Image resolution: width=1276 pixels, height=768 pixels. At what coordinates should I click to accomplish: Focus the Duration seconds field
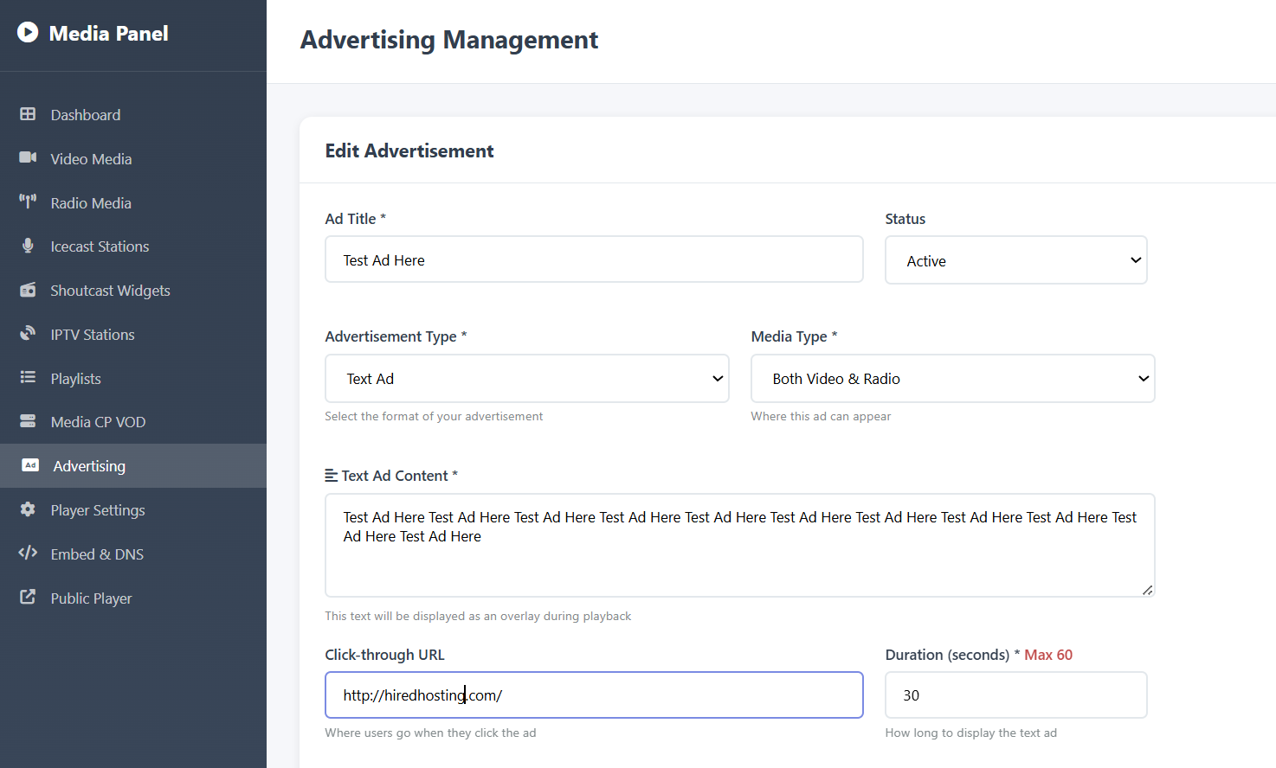1015,695
